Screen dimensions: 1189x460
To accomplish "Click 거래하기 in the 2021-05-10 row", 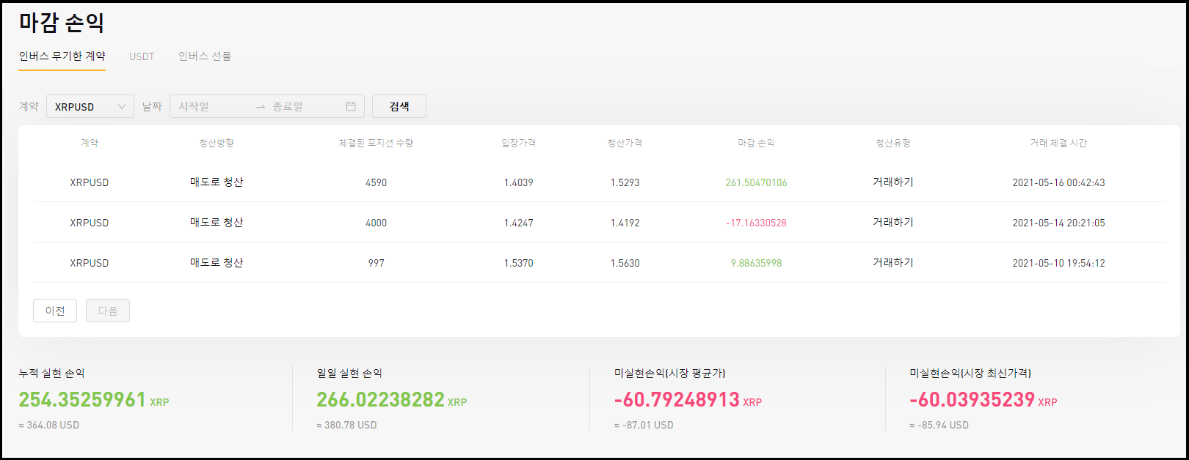I will tap(892, 263).
